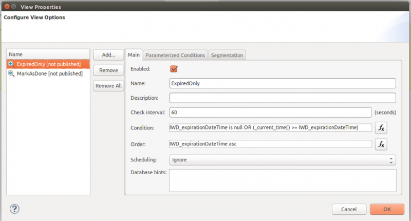Click the function editor icon beside Condition
This screenshot has height=221, width=411.
click(x=381, y=127)
